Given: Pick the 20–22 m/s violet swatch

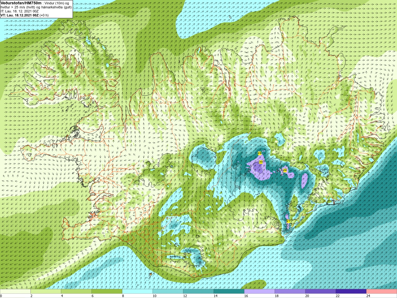Looking at the screenshot, I should [321, 291].
